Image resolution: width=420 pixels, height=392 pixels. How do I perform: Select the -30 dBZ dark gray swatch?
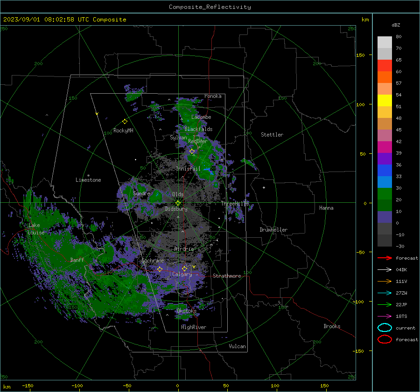tap(385, 241)
